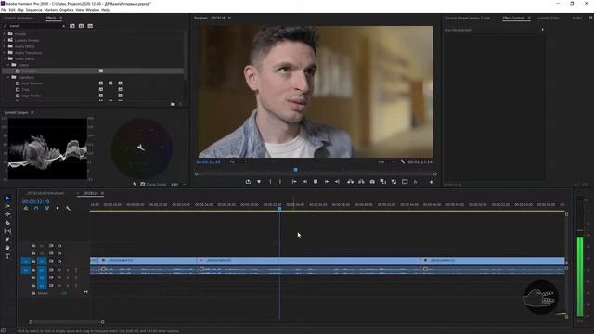Image resolution: width=594 pixels, height=334 pixels.
Task: Go to Out point in Program monitor
Action: click(x=337, y=182)
